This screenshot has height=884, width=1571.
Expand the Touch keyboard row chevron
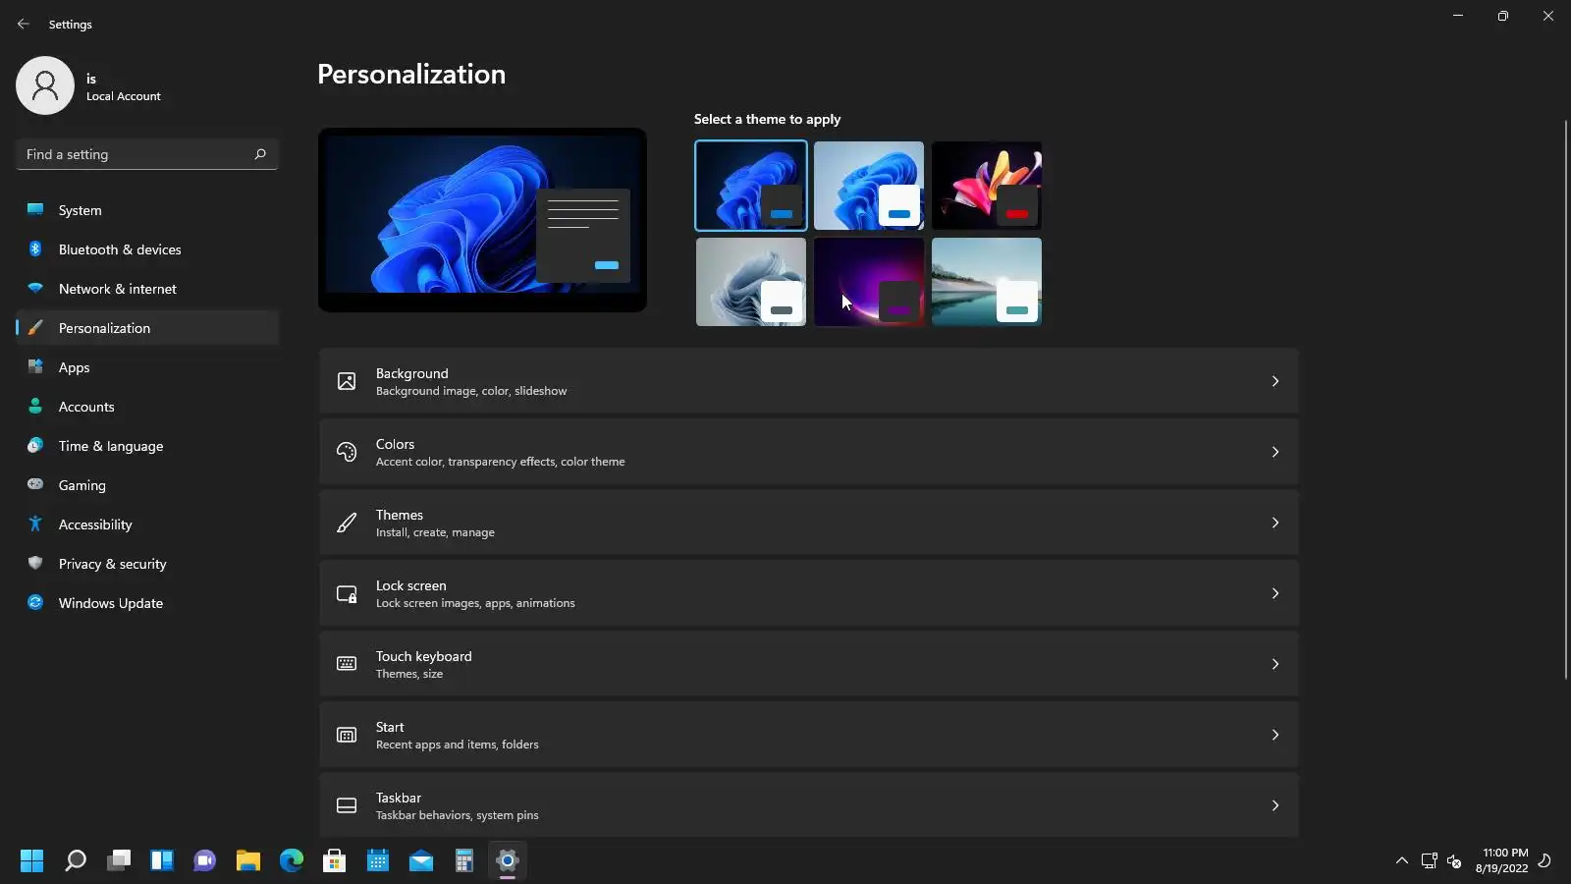click(1275, 664)
